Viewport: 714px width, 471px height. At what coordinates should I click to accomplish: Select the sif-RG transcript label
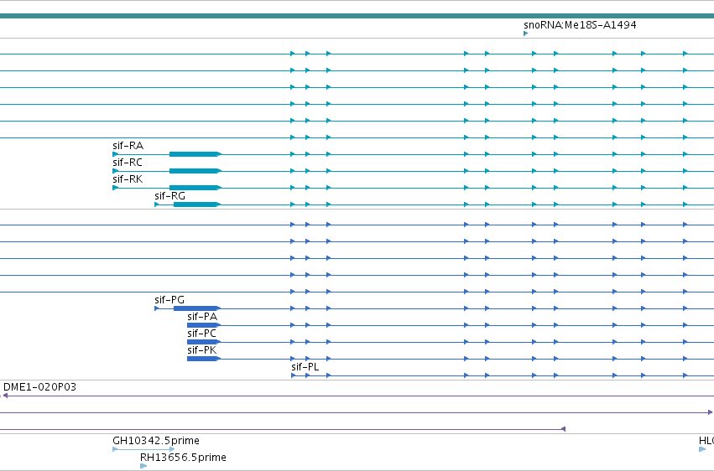coord(169,196)
